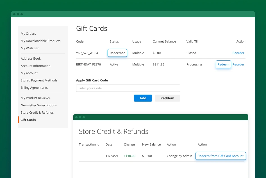The image size is (266, 178).
Task: Open the Address Book section
Action: click(x=31, y=58)
